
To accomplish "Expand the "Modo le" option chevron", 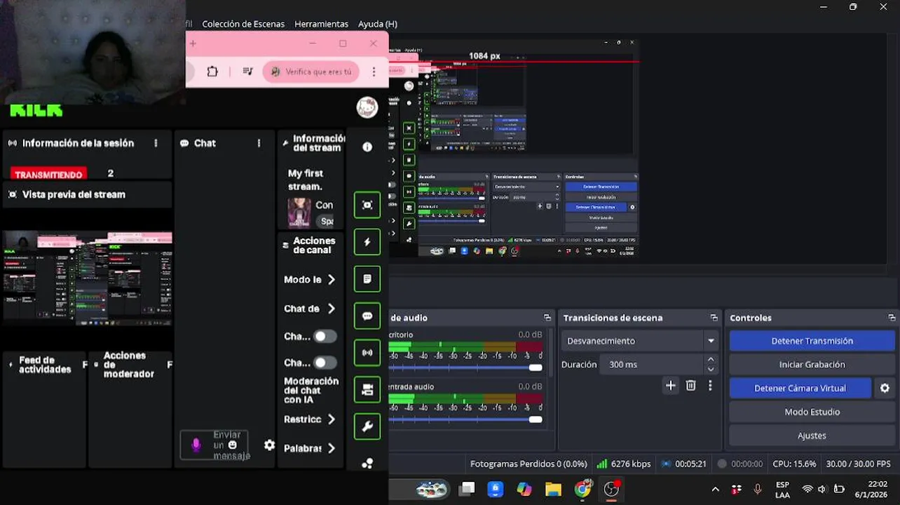I will pos(332,280).
